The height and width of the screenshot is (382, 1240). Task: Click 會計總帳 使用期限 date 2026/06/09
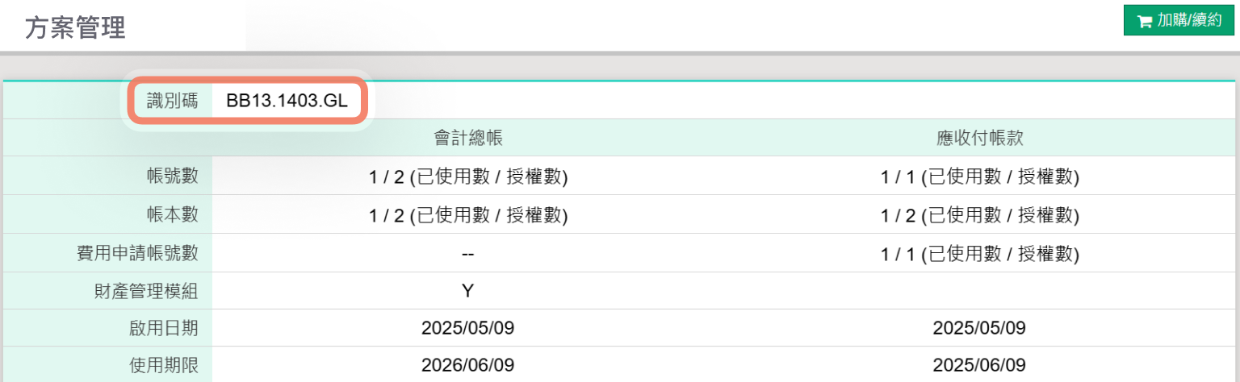point(468,365)
